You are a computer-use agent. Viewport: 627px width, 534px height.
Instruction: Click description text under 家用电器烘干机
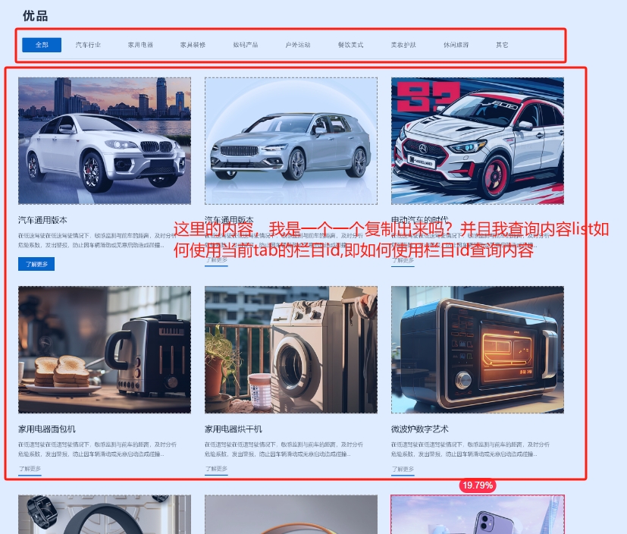click(284, 449)
